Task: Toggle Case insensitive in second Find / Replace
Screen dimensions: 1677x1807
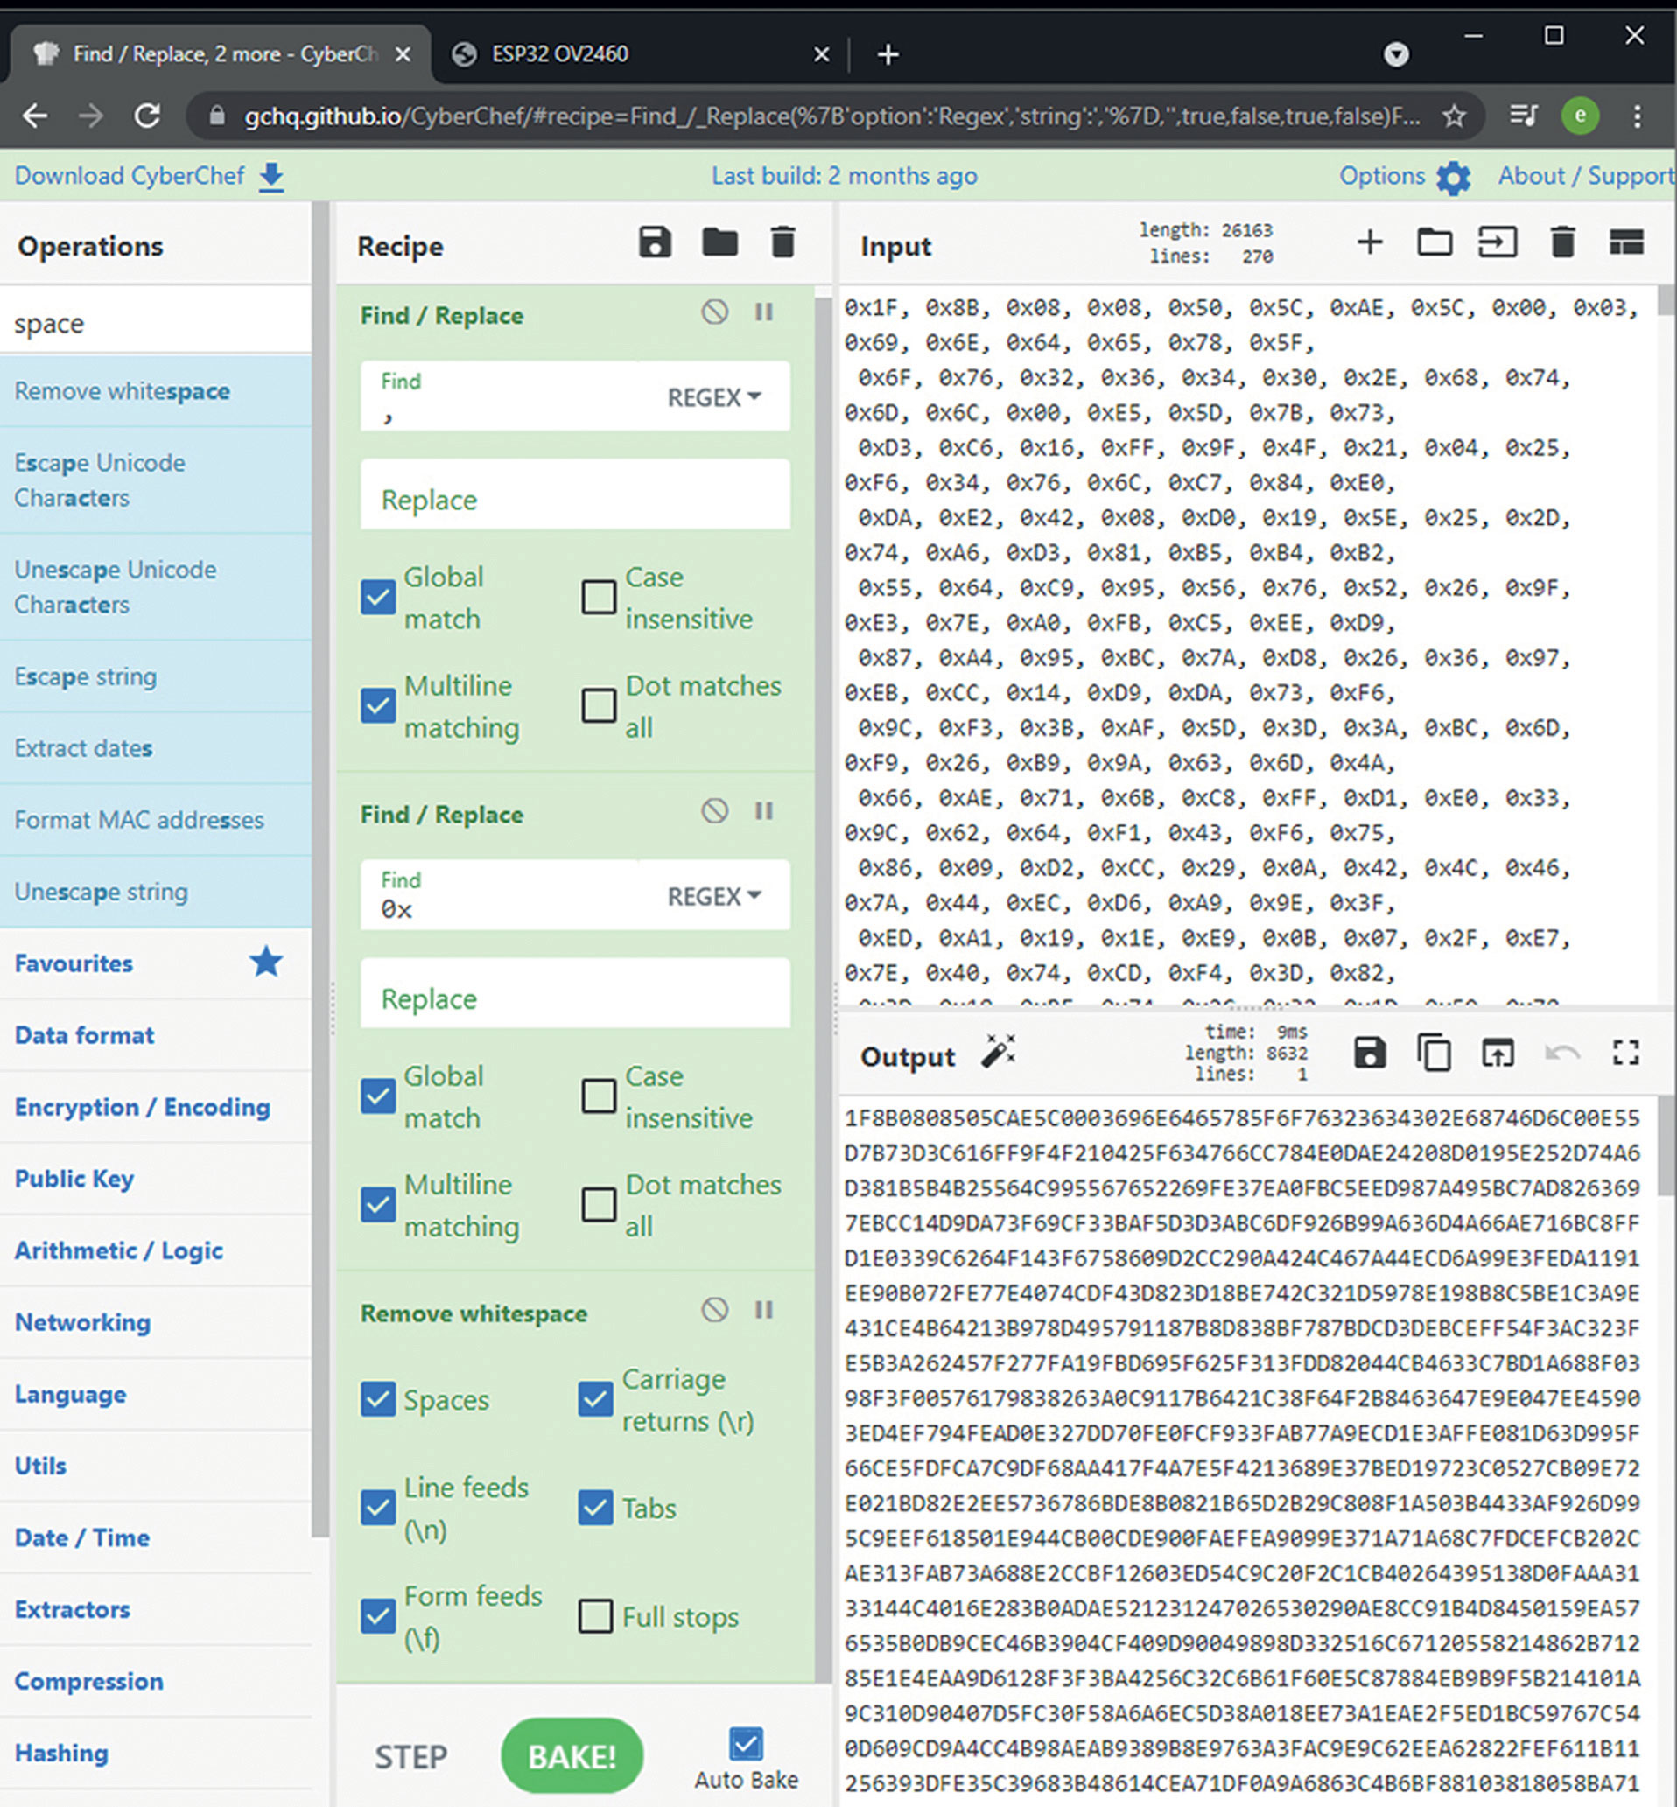Action: click(x=599, y=1096)
